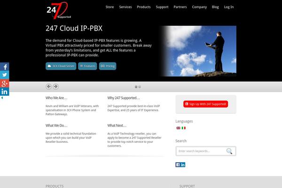Viewport: 282px width, 188px height.
Task: Share on Facebook from the side bar
Action: pyautogui.click(x=5, y=67)
